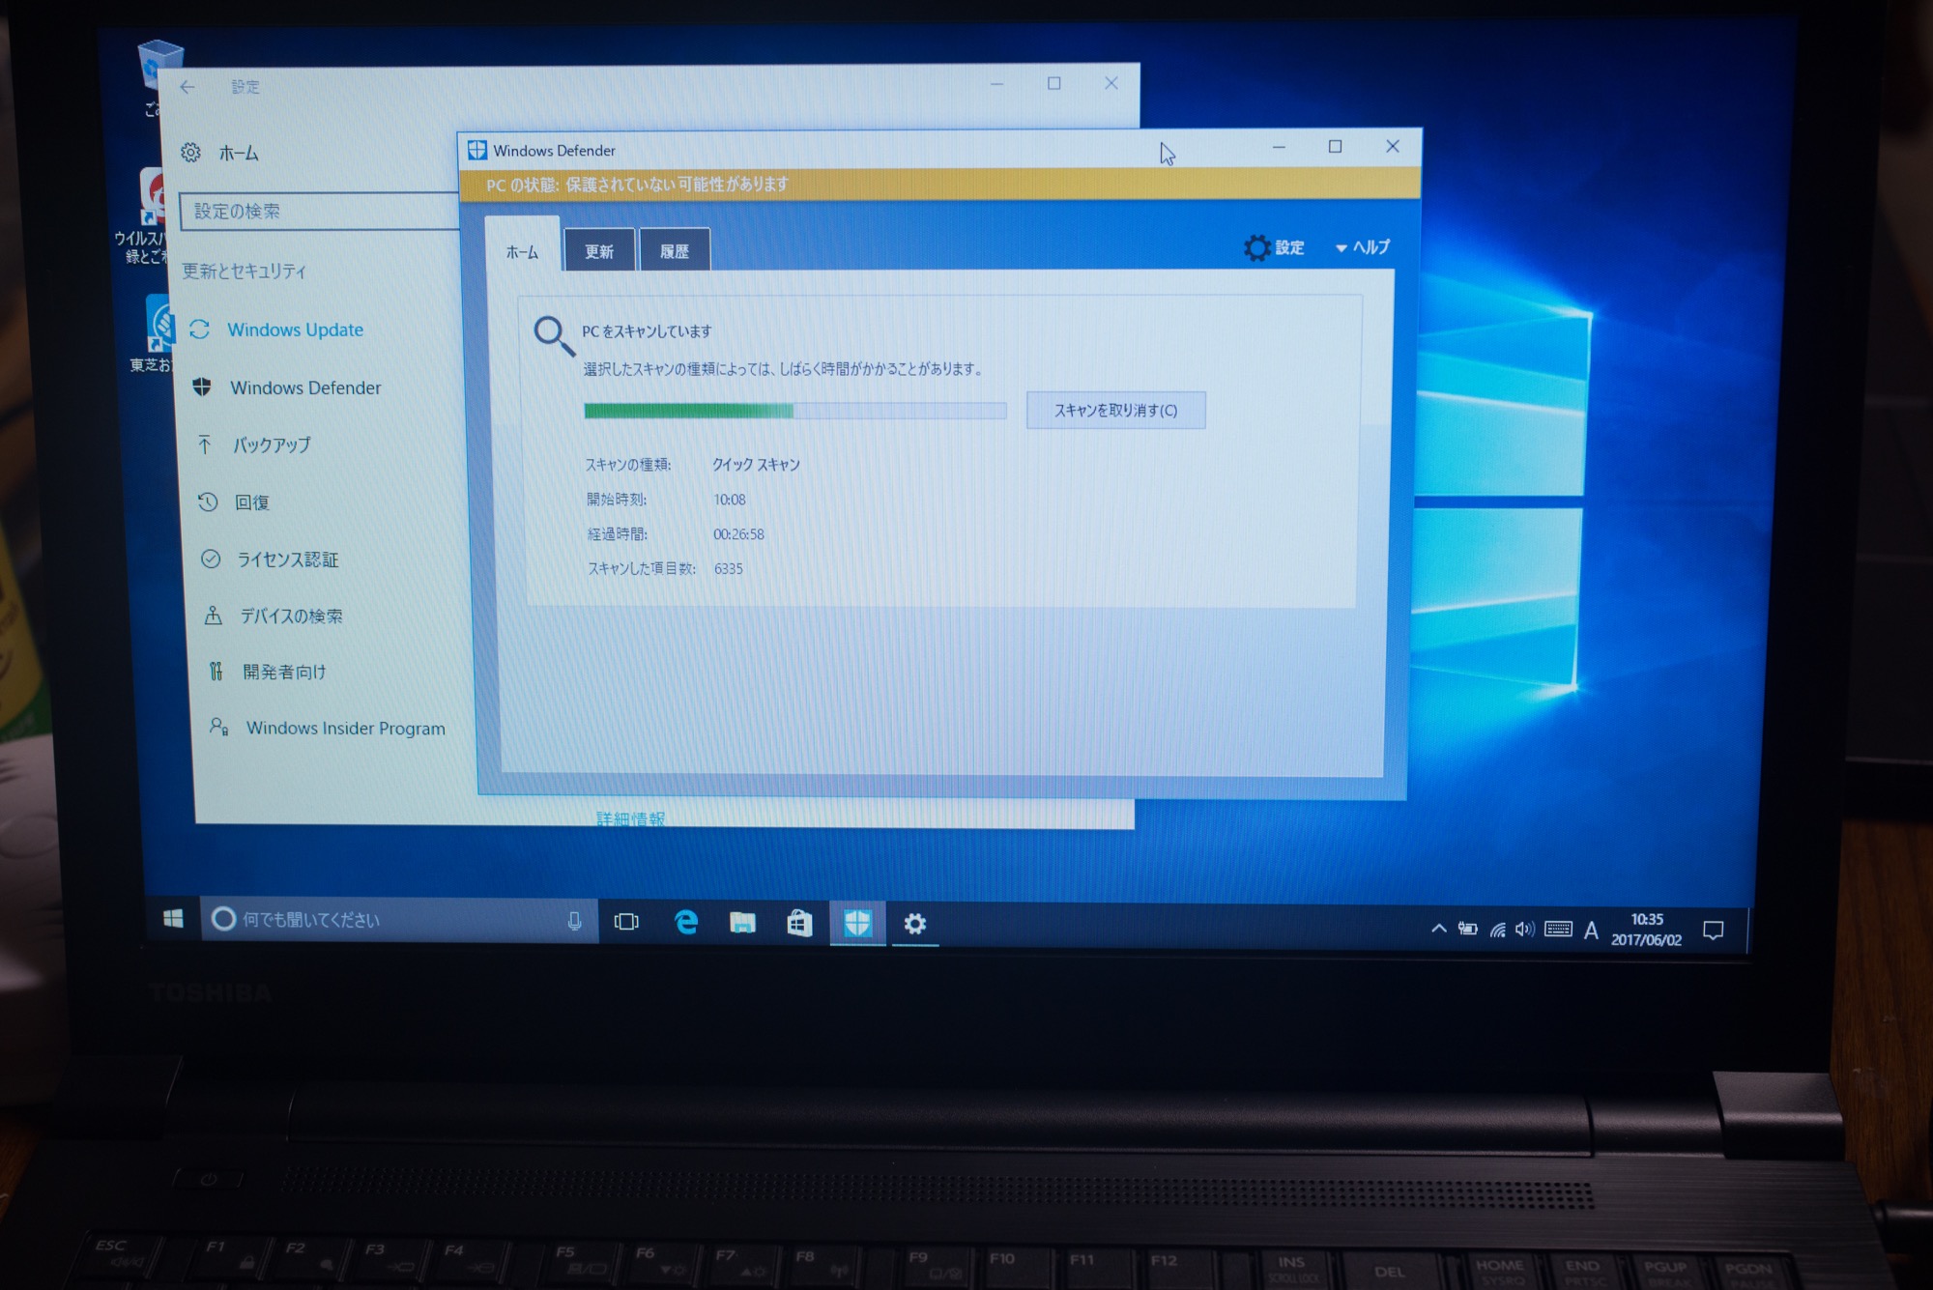1933x1290 pixels.
Task: Click the elapsed time 00:26:58
Action: tap(738, 534)
